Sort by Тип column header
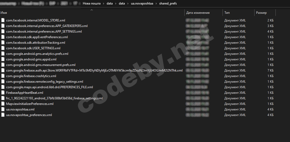Screen dimensions: 290x142 (227, 13)
